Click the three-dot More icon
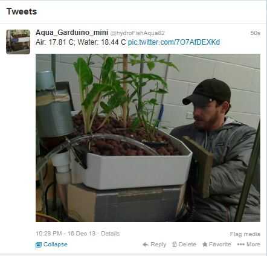The width and height of the screenshot is (267, 256). point(240,245)
